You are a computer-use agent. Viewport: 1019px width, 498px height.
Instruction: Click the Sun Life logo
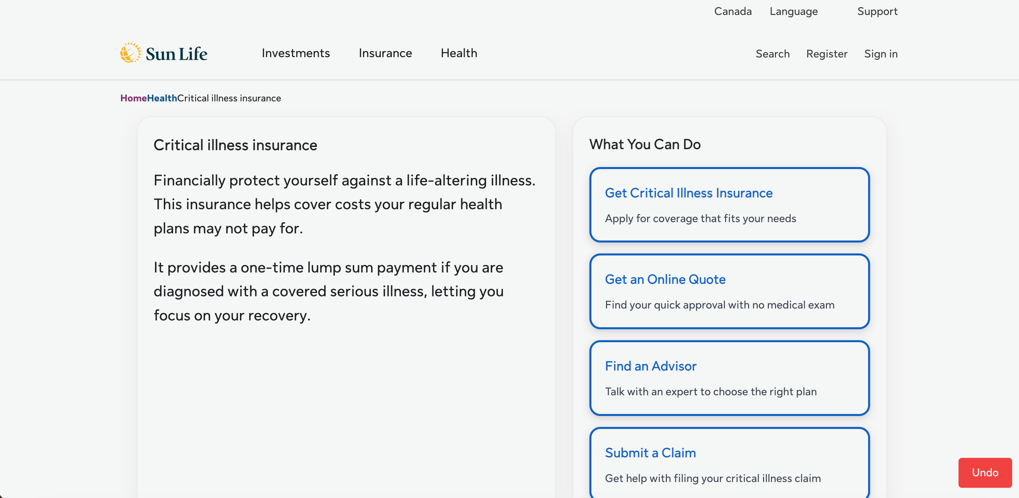163,53
